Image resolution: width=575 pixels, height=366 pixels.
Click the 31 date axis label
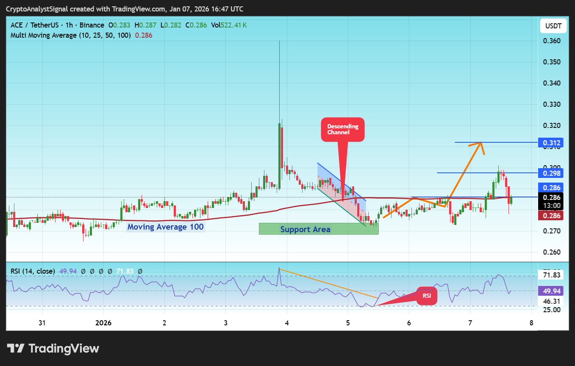pyautogui.click(x=42, y=323)
